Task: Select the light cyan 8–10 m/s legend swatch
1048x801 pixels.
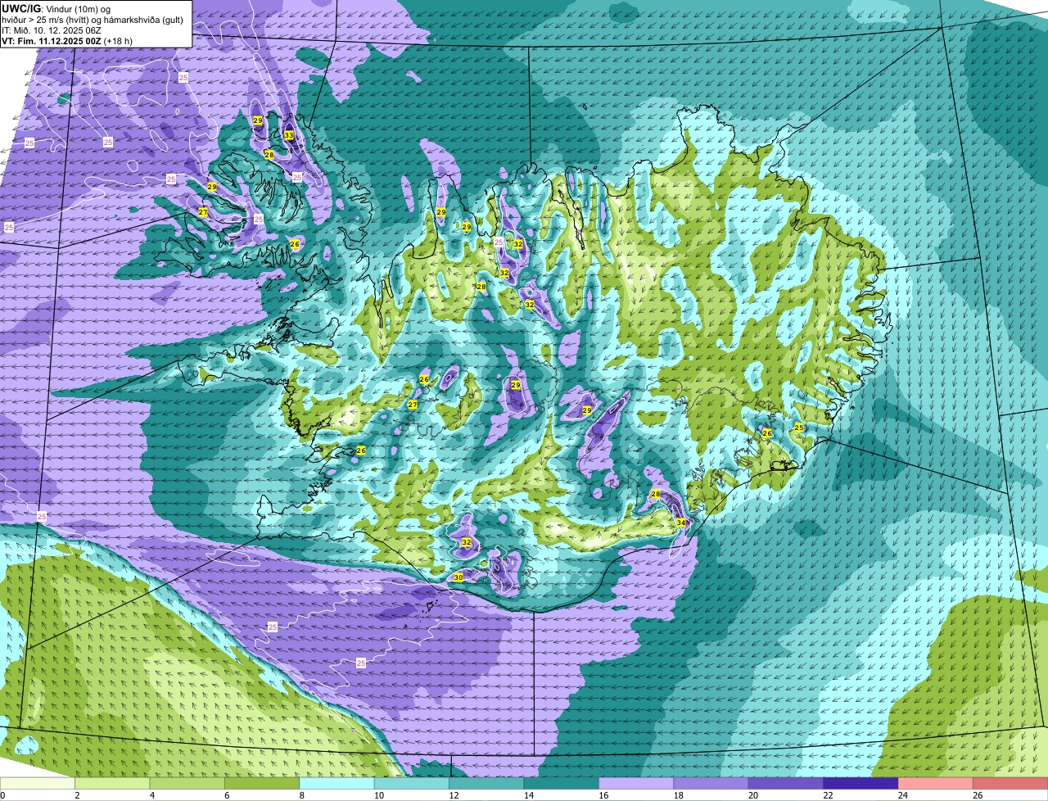Action: pyautogui.click(x=337, y=783)
